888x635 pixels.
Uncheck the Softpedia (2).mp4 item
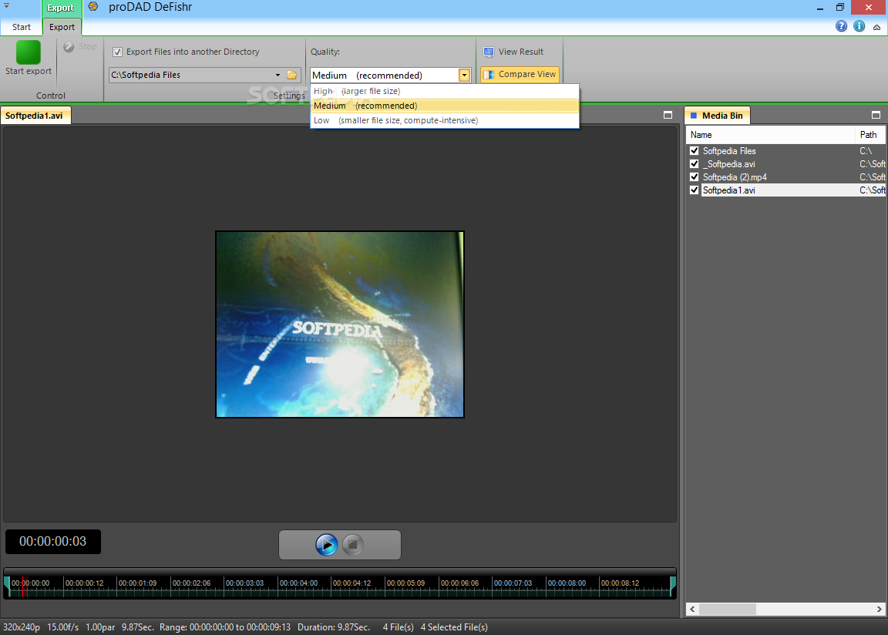(694, 176)
